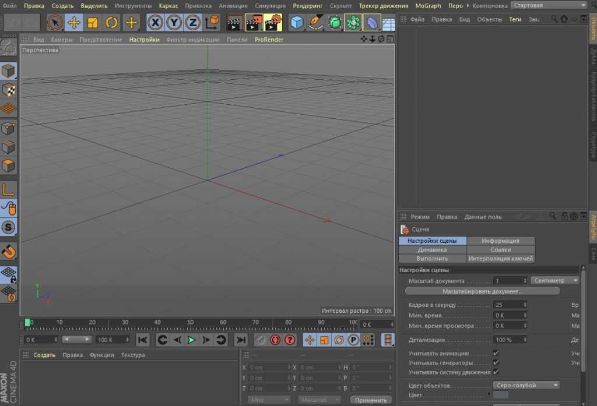Open the Сантиметр units dropdown

[554, 280]
